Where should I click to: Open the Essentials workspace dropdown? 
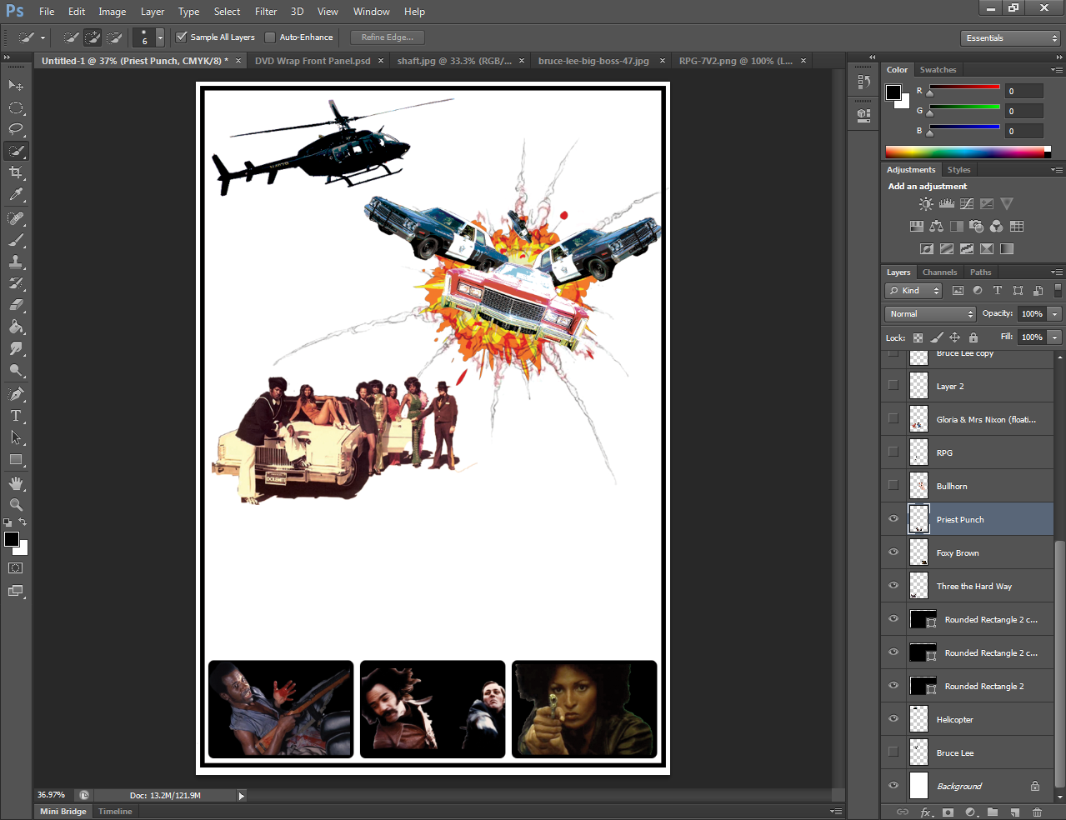coord(1010,38)
